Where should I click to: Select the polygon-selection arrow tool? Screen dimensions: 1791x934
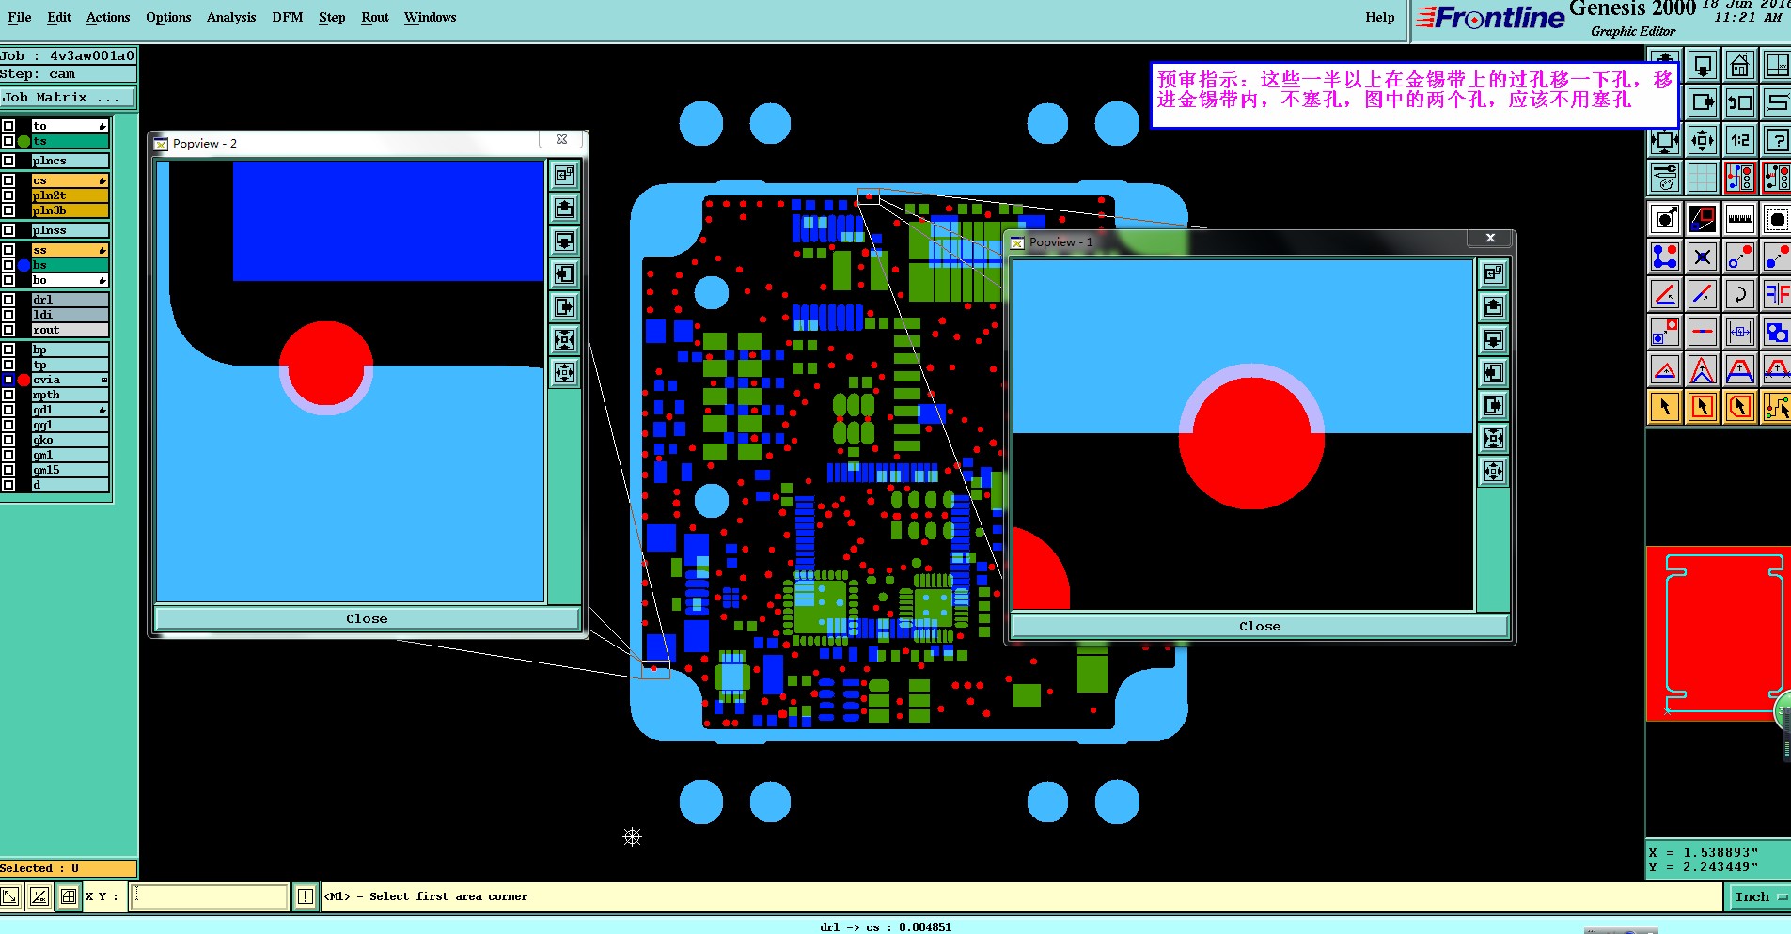(x=1739, y=407)
